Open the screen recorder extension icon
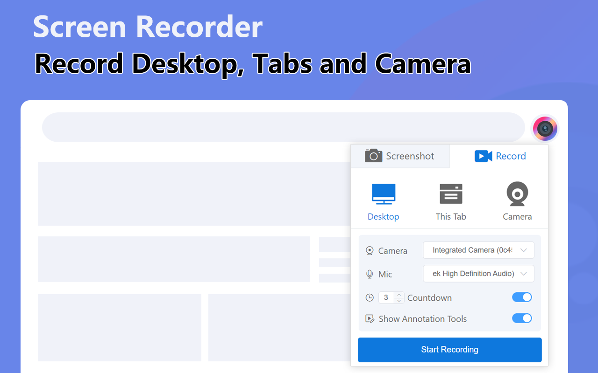The width and height of the screenshot is (598, 373). (x=545, y=128)
